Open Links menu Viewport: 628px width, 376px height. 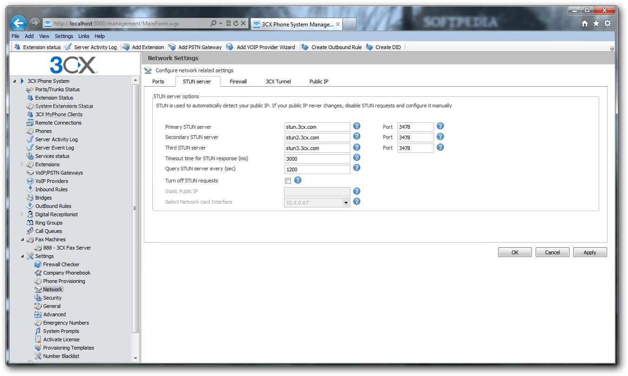[84, 36]
